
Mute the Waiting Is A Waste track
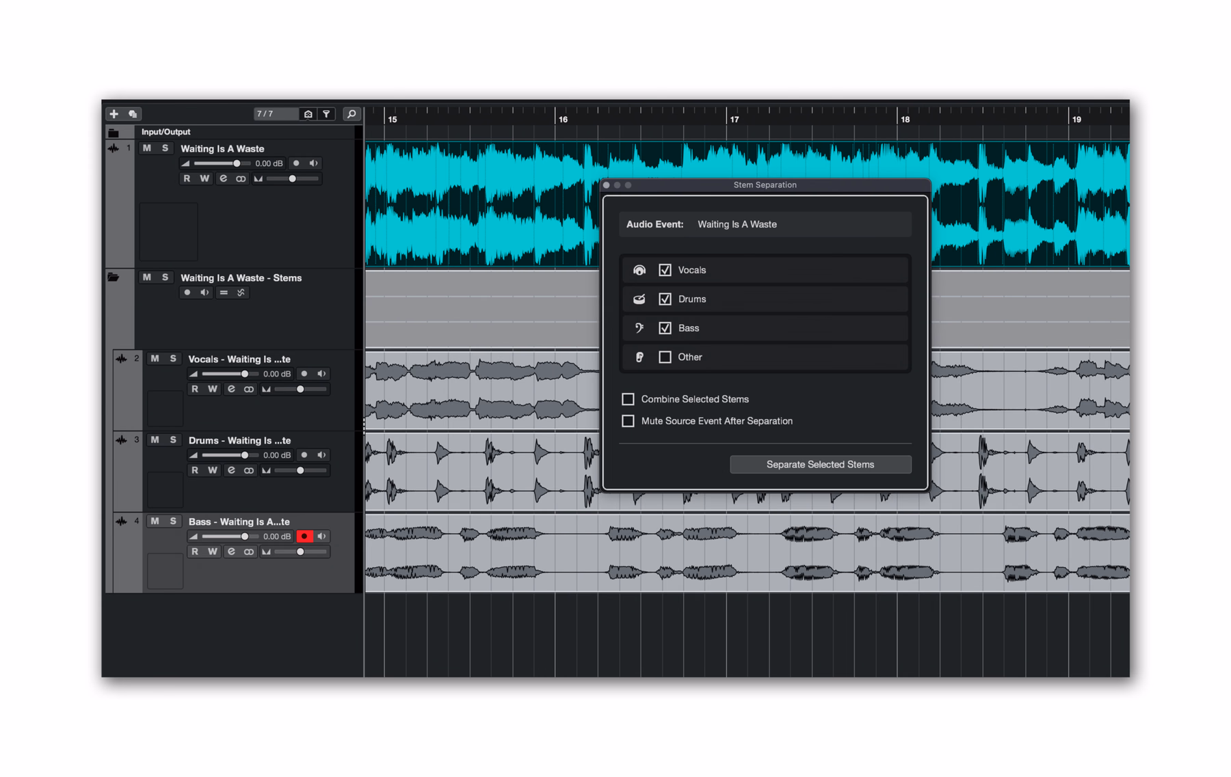pyautogui.click(x=147, y=148)
